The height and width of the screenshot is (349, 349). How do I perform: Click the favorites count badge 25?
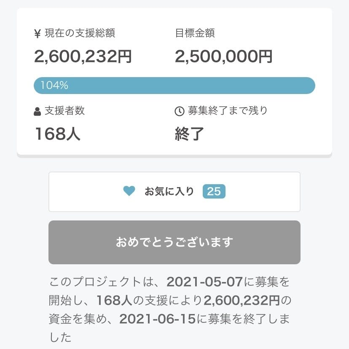pyautogui.click(x=214, y=192)
